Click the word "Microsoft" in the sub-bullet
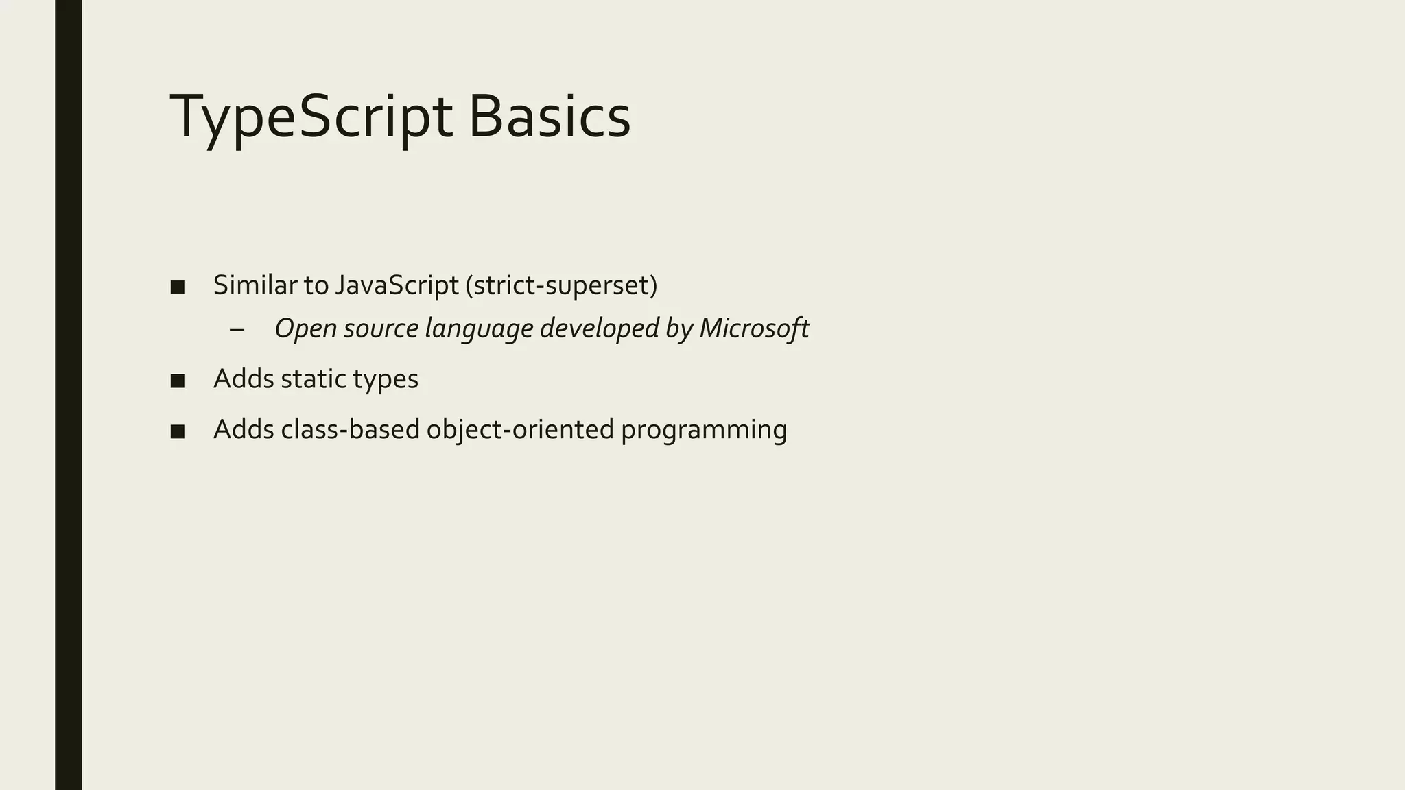1405x790 pixels. click(x=754, y=328)
